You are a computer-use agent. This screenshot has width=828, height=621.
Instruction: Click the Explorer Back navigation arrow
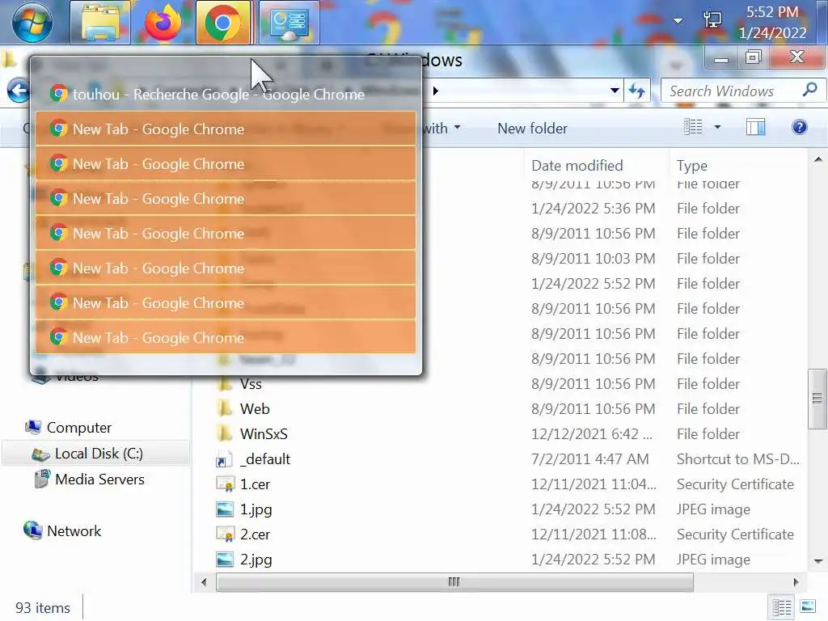(19, 91)
